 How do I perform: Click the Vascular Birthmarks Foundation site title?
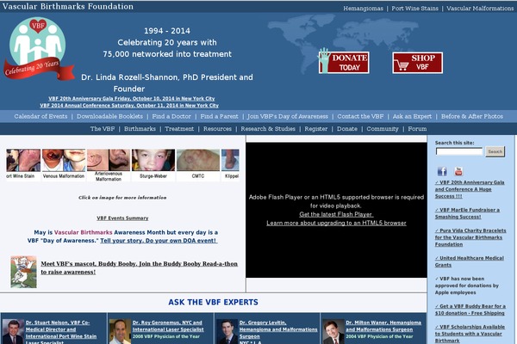tap(67, 6)
